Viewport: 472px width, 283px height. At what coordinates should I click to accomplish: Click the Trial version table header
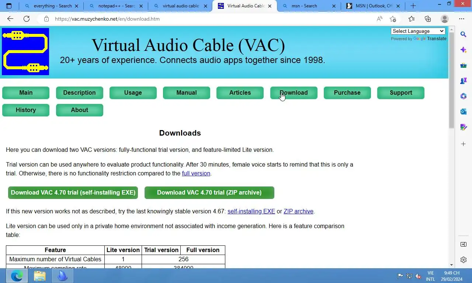point(161,250)
